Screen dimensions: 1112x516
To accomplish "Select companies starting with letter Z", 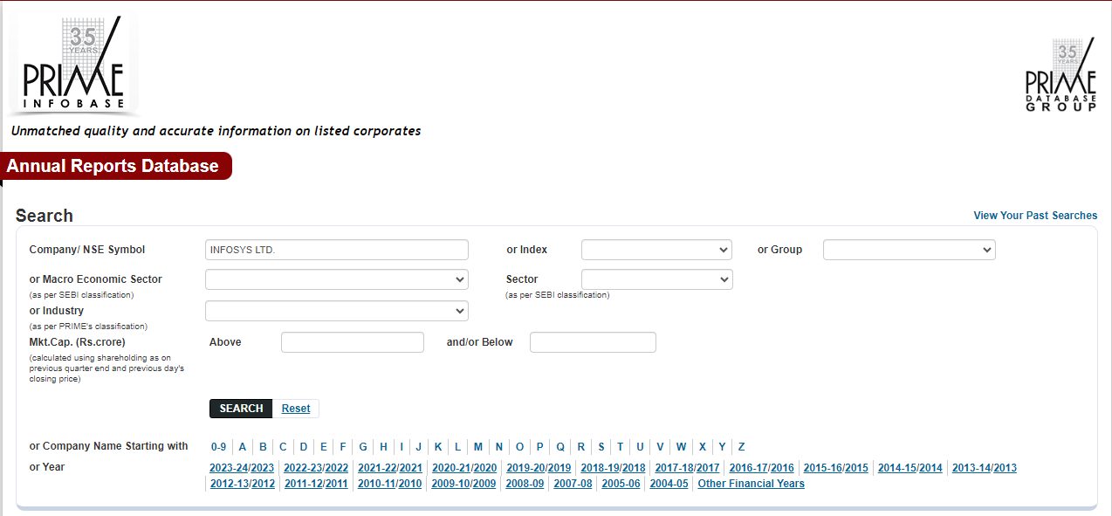I will [741, 447].
